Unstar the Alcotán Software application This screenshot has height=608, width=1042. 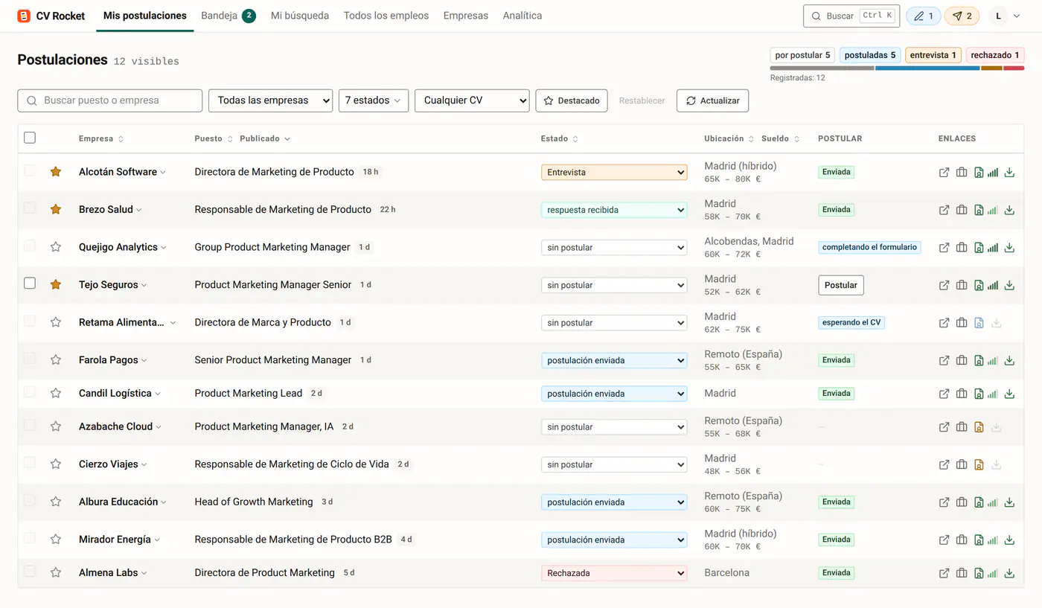click(56, 172)
